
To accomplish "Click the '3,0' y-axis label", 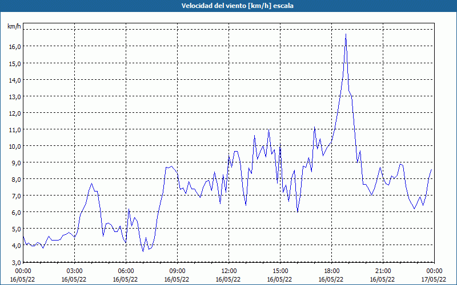I will pos(16,263).
